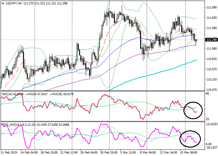Click the 8 Mar 04:00 date marker
This screenshot has height=156, width=218.
[x=148, y=152]
